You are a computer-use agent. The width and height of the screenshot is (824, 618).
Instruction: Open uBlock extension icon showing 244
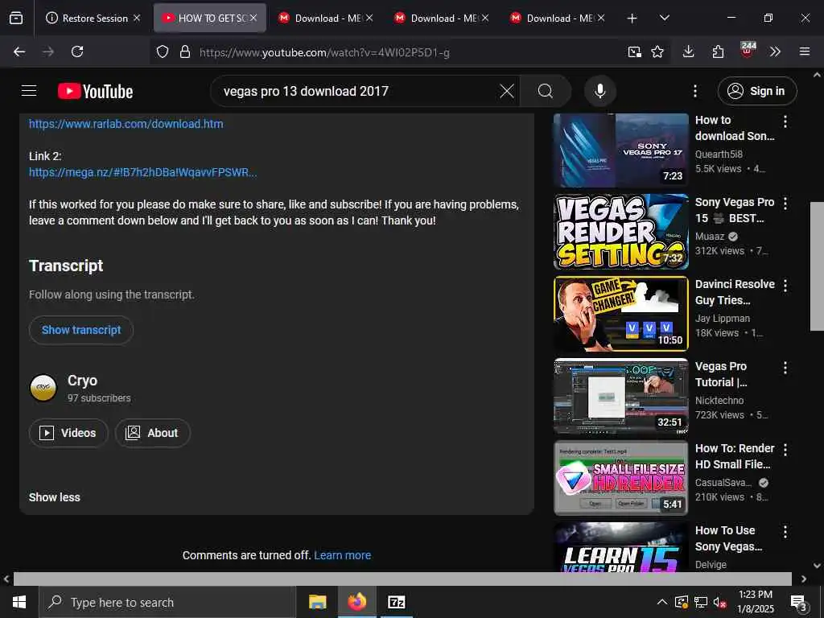click(x=748, y=51)
